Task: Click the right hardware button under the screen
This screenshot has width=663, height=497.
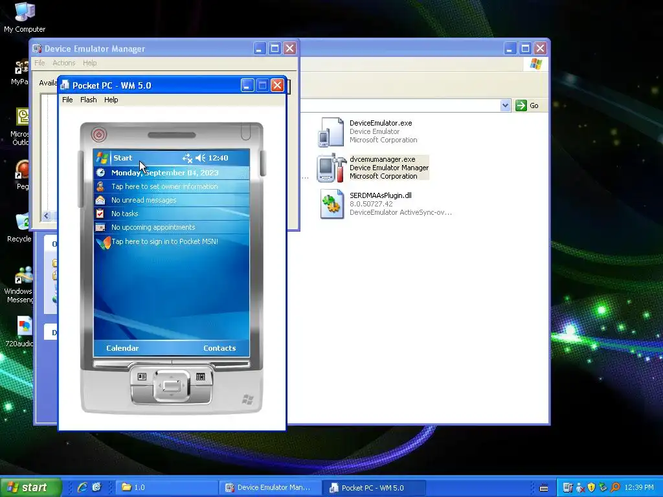Action: (x=201, y=376)
